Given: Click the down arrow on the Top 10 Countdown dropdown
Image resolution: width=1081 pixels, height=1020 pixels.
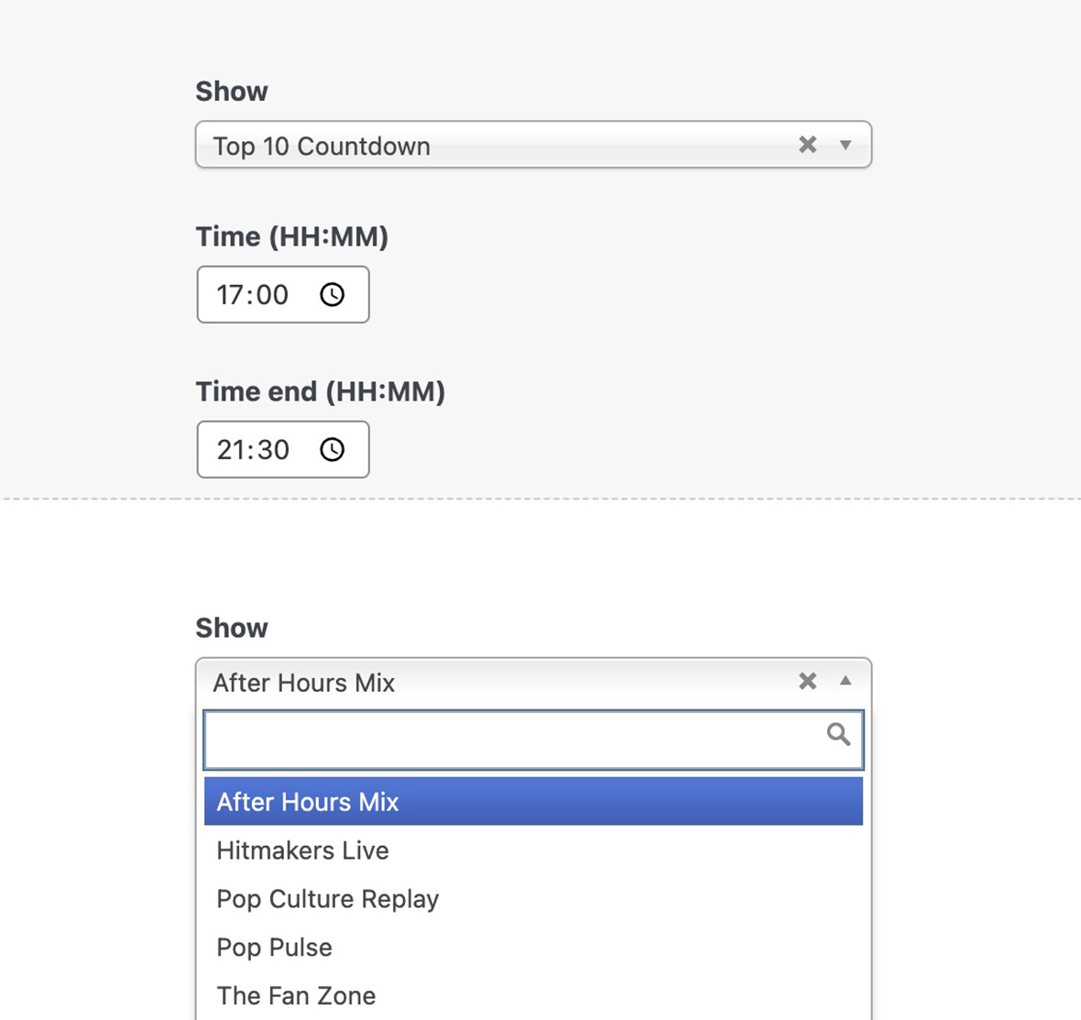Looking at the screenshot, I should point(845,145).
